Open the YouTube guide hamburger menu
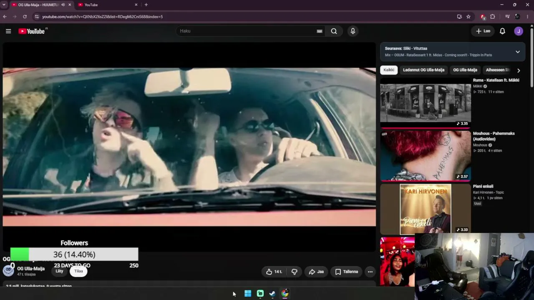 pos(8,31)
